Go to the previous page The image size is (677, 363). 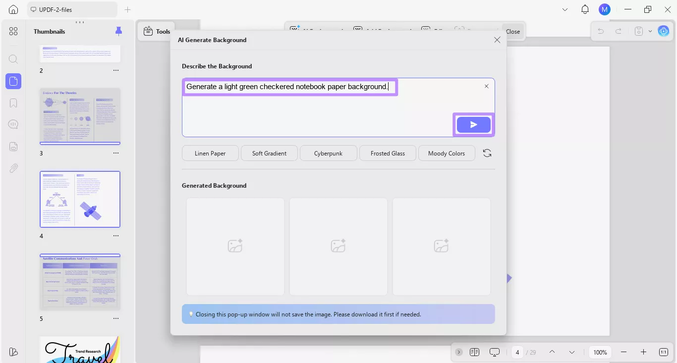pyautogui.click(x=552, y=352)
